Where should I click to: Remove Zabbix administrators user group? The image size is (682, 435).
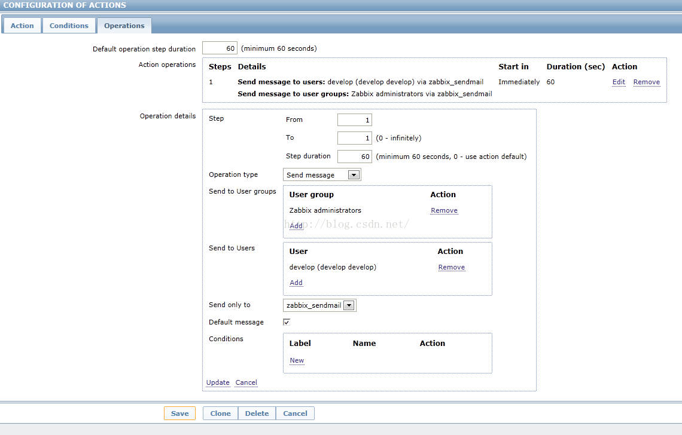[444, 210]
